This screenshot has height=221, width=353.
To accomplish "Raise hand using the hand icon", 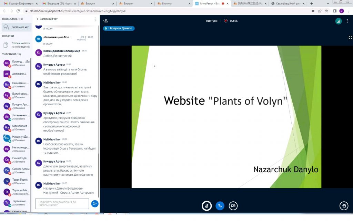I will coord(344,206).
